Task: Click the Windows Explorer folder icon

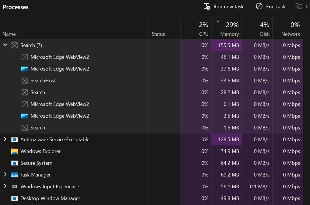Action: pos(14,151)
